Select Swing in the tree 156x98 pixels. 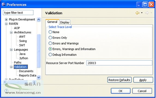click(x=23, y=41)
